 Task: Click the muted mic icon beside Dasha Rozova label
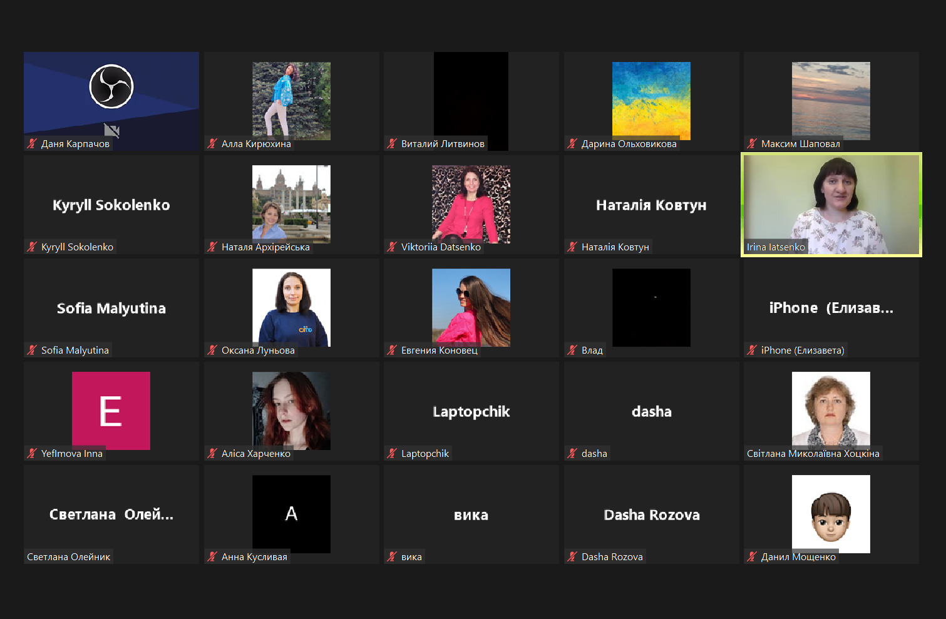point(572,556)
